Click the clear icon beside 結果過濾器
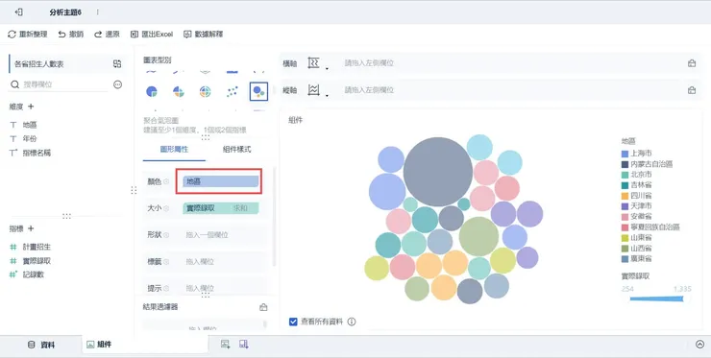Image resolution: width=711 pixels, height=358 pixels. pyautogui.click(x=263, y=307)
